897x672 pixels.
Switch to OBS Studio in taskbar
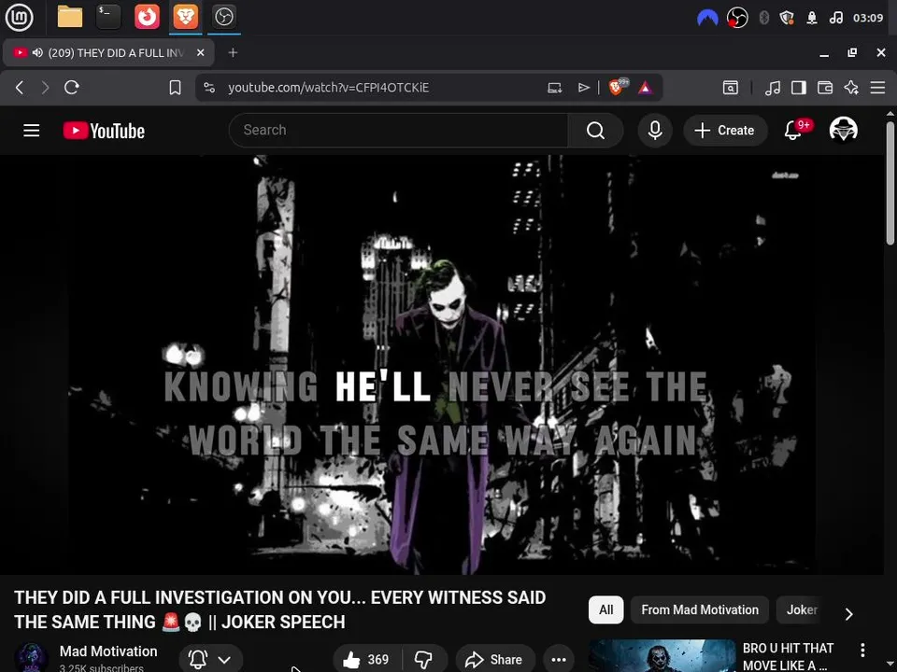(223, 17)
